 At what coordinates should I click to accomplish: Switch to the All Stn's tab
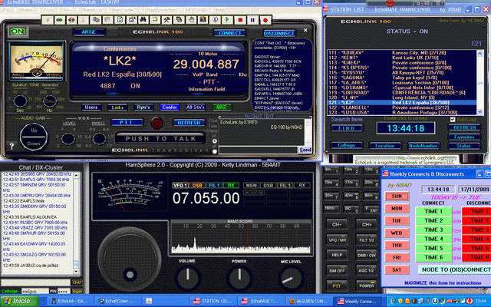click(196, 107)
